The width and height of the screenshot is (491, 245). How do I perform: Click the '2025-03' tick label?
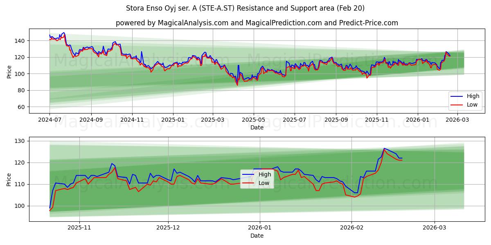point(213,120)
